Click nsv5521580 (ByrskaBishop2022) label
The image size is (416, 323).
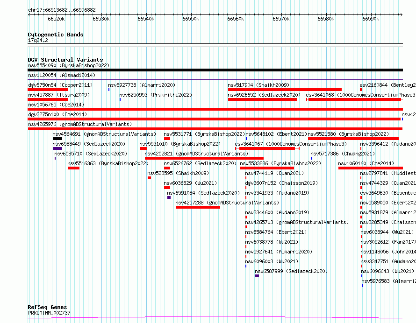click(x=348, y=134)
